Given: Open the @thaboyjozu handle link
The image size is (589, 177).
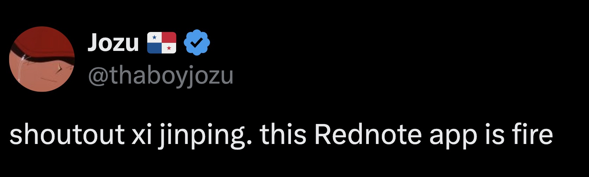Looking at the screenshot, I should pyautogui.click(x=161, y=75).
